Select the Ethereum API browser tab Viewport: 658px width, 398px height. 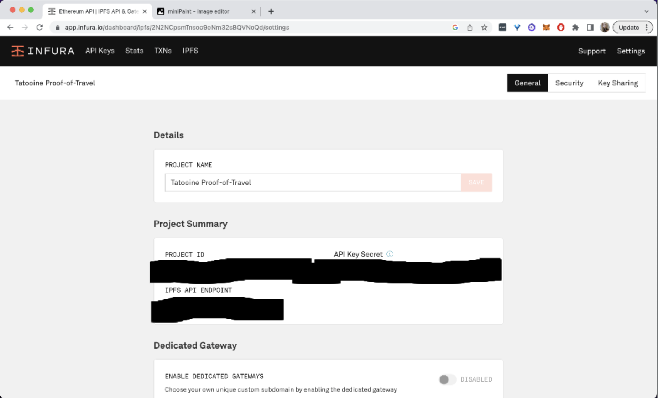[97, 11]
